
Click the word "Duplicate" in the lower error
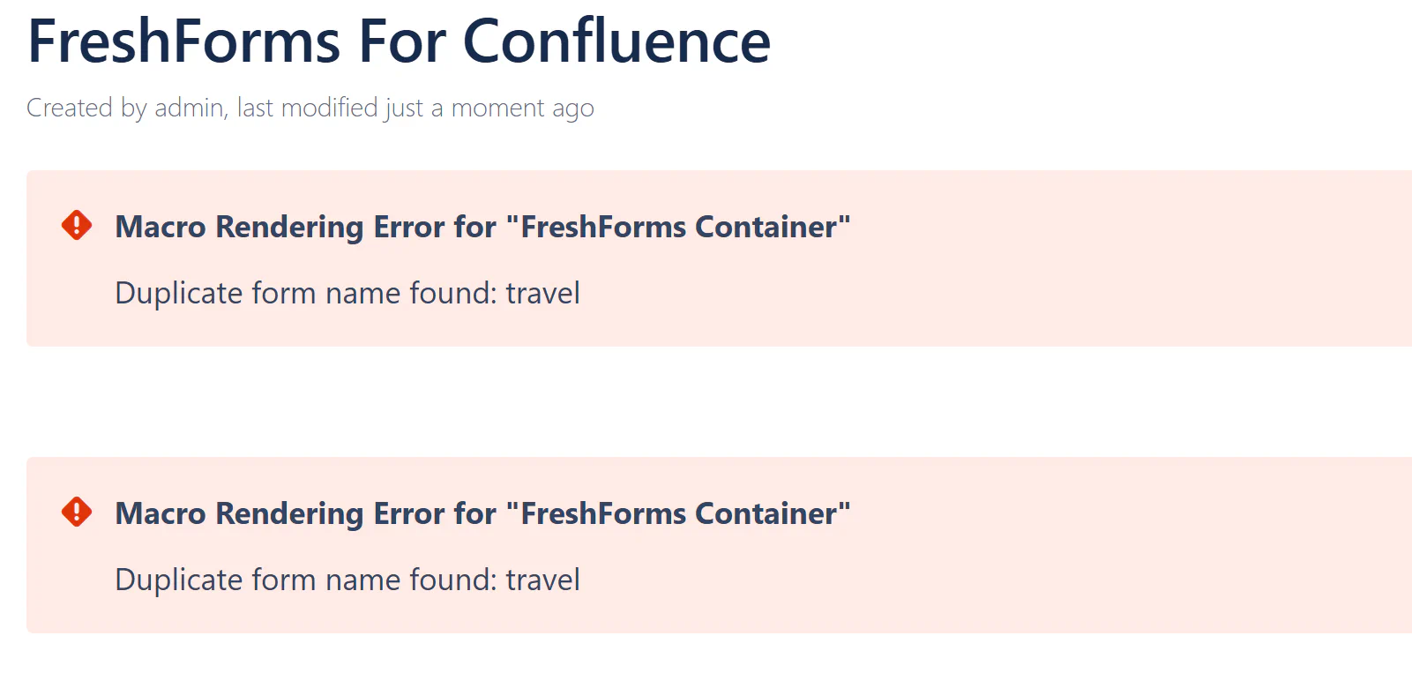(x=178, y=580)
